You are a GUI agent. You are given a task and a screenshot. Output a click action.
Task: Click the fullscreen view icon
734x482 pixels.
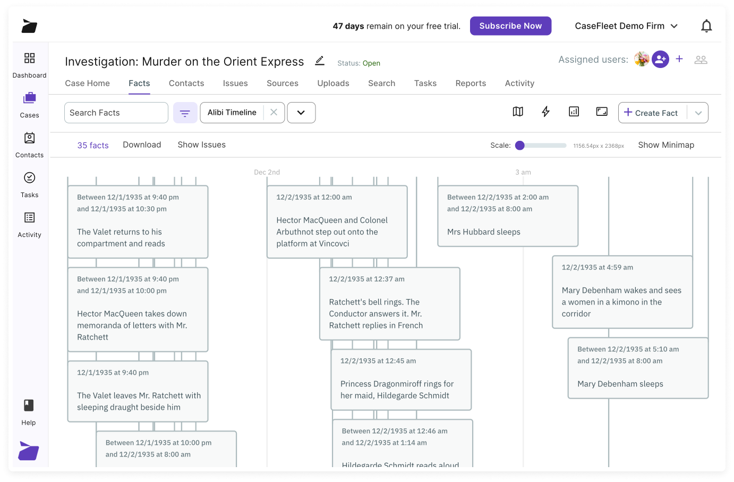(602, 112)
